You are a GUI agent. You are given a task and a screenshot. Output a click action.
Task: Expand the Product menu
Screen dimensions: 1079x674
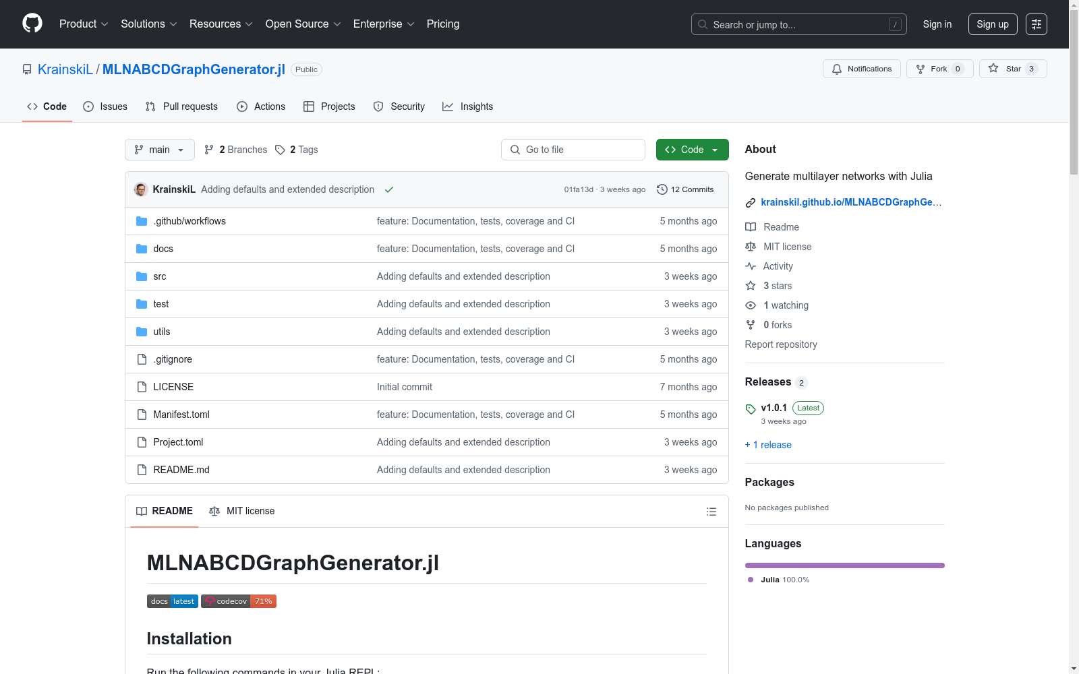click(x=84, y=24)
